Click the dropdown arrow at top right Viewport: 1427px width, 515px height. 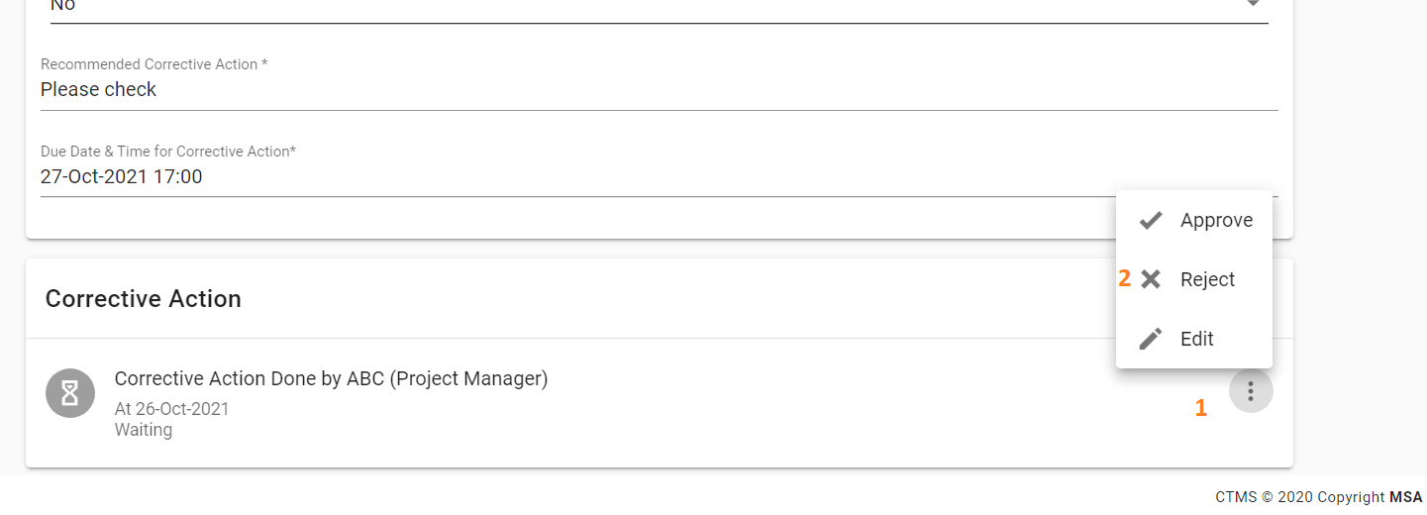tap(1253, 4)
